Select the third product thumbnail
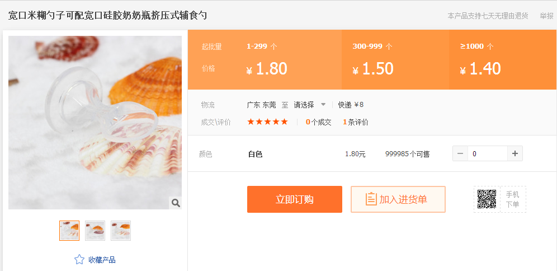Image resolution: width=557 pixels, height=271 pixels. (x=121, y=231)
